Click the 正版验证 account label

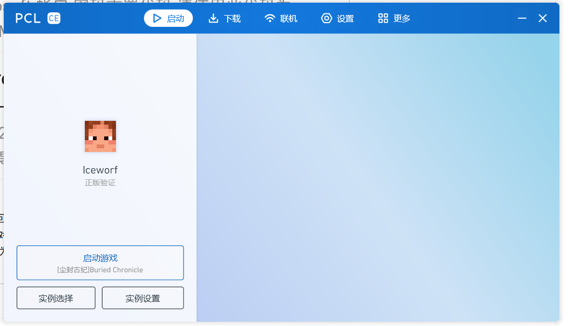100,182
